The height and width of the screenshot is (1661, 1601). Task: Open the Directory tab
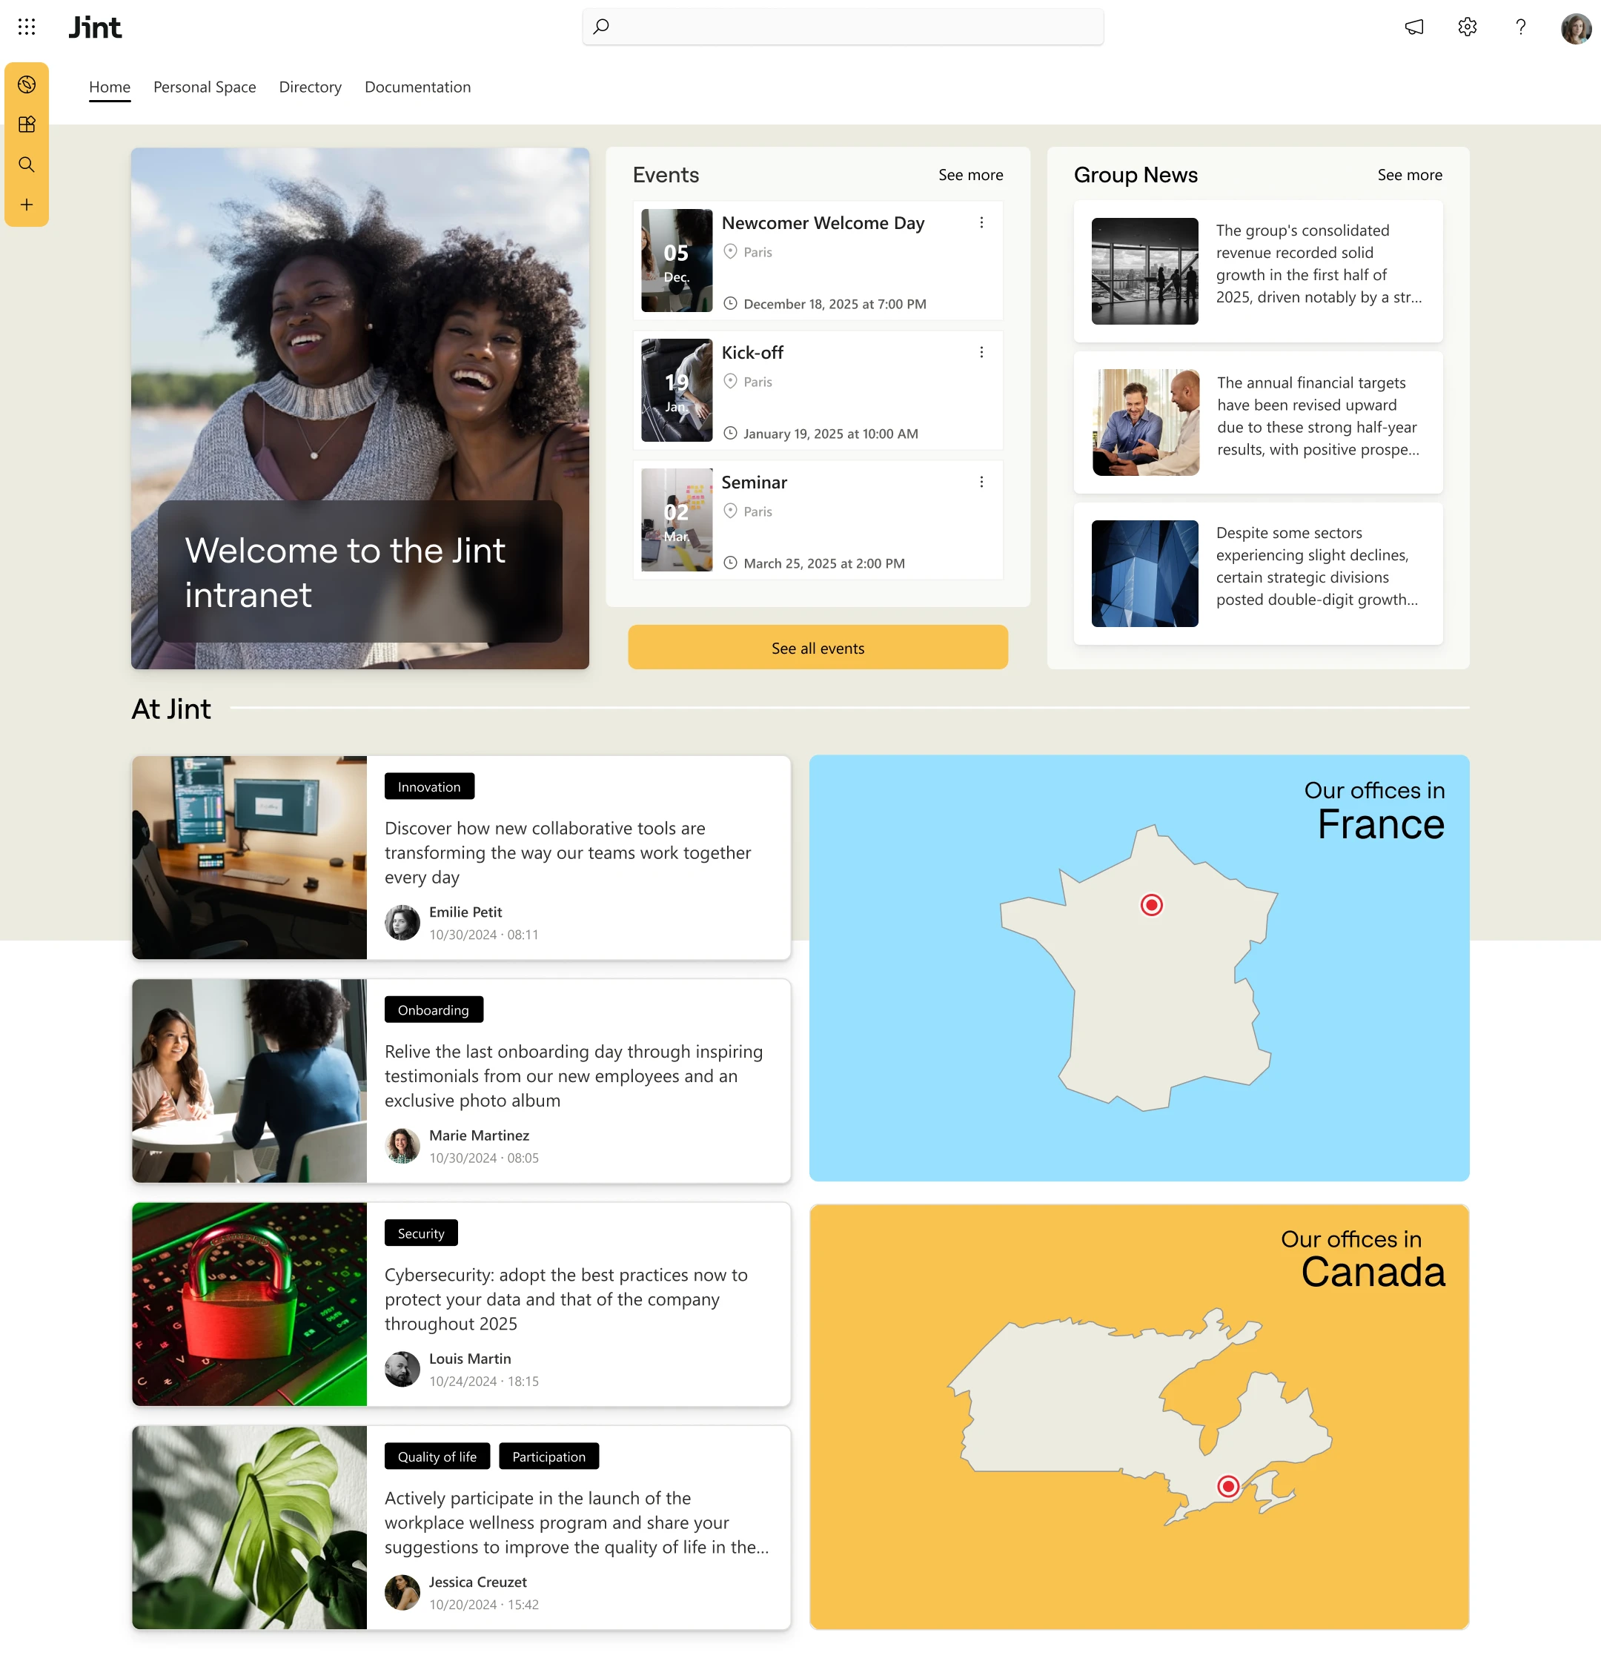point(311,87)
